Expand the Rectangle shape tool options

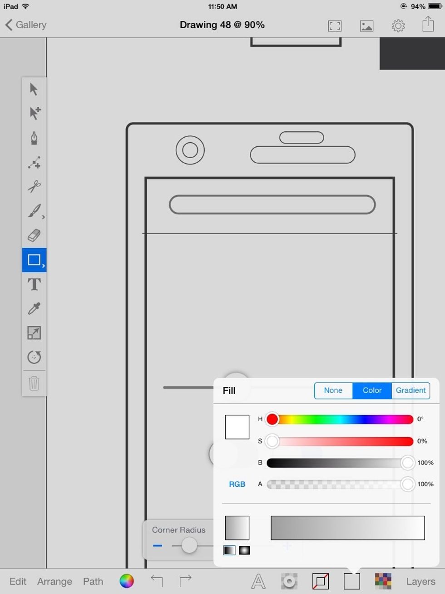tap(43, 265)
